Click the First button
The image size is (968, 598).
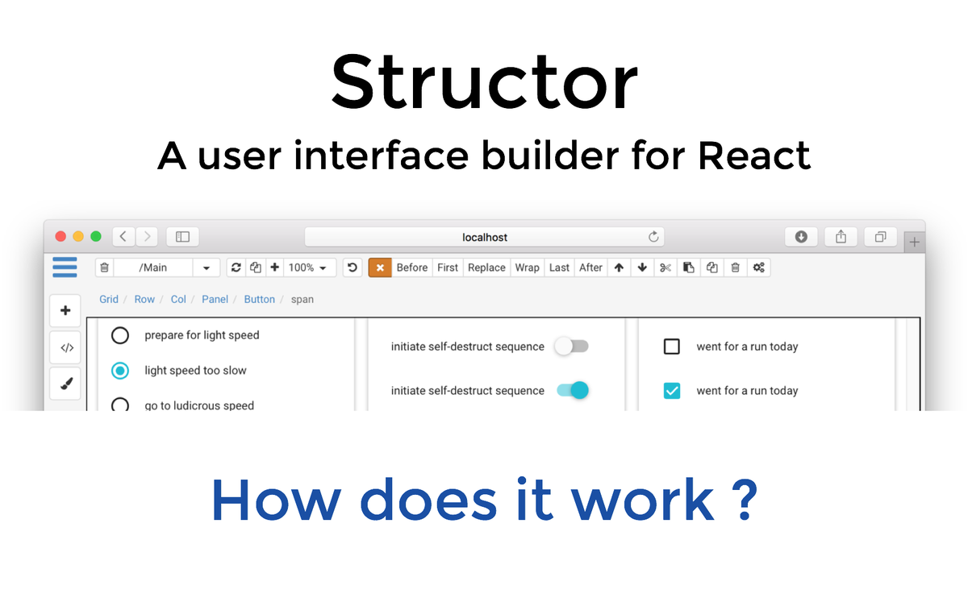click(448, 268)
